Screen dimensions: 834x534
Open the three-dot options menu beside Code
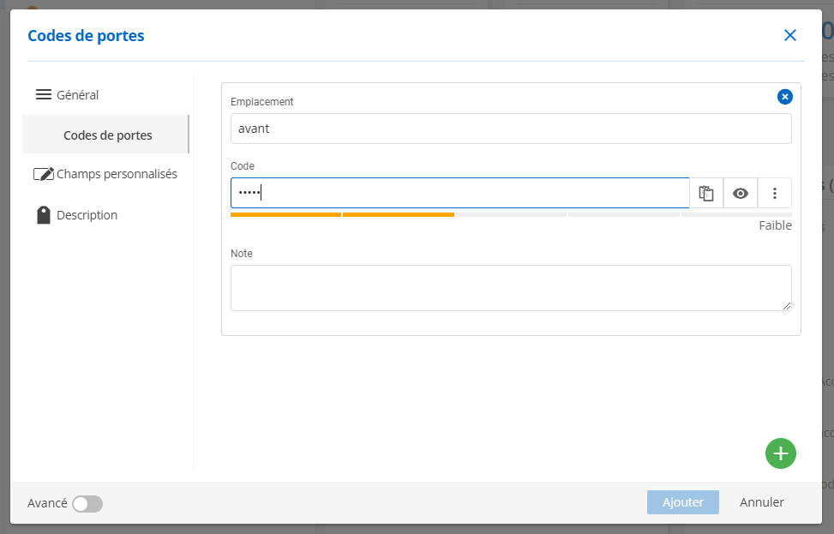point(775,194)
